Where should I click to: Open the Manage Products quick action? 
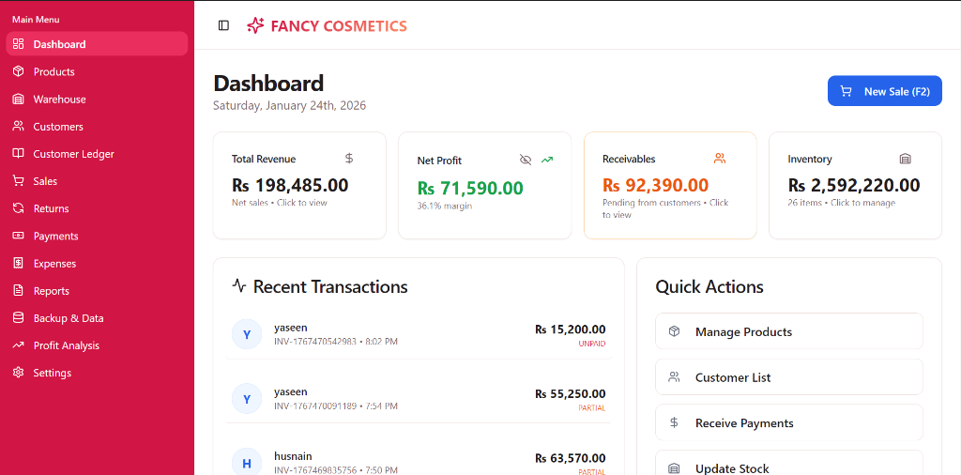[x=788, y=331]
